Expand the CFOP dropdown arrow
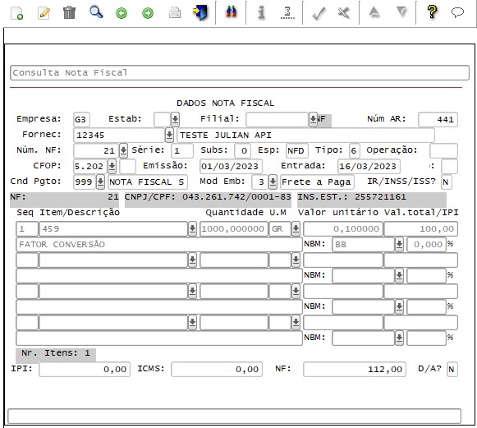477x428 pixels. pos(112,166)
